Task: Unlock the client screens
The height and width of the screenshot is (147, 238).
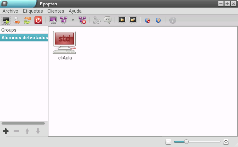Action: click(133, 21)
